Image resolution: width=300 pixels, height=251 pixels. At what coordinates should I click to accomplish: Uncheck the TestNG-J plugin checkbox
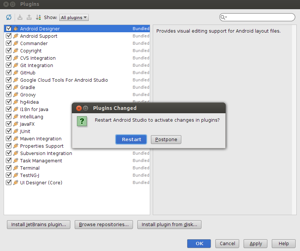click(9, 175)
